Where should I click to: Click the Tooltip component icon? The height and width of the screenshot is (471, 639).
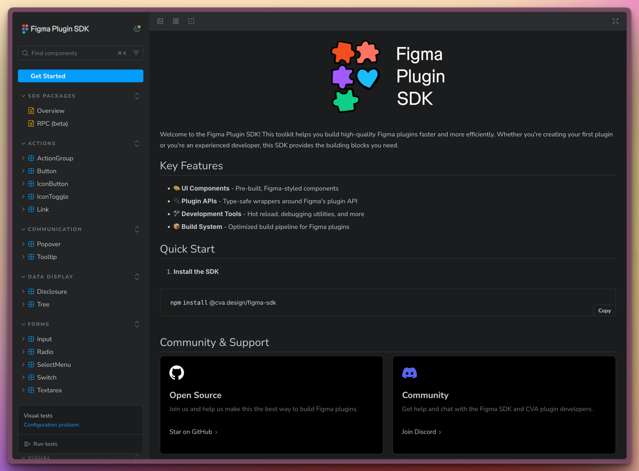point(31,257)
